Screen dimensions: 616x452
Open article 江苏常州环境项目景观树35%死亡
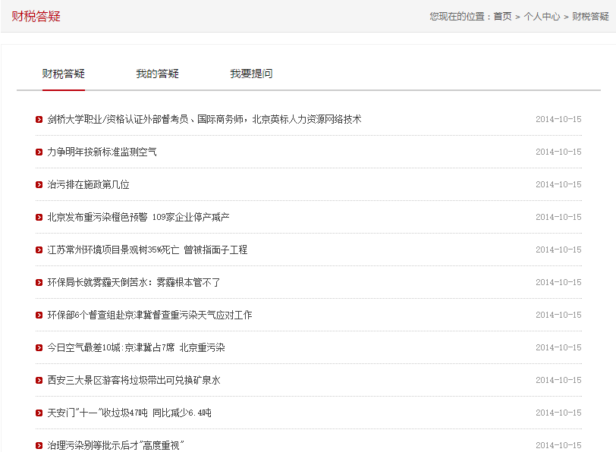click(147, 250)
